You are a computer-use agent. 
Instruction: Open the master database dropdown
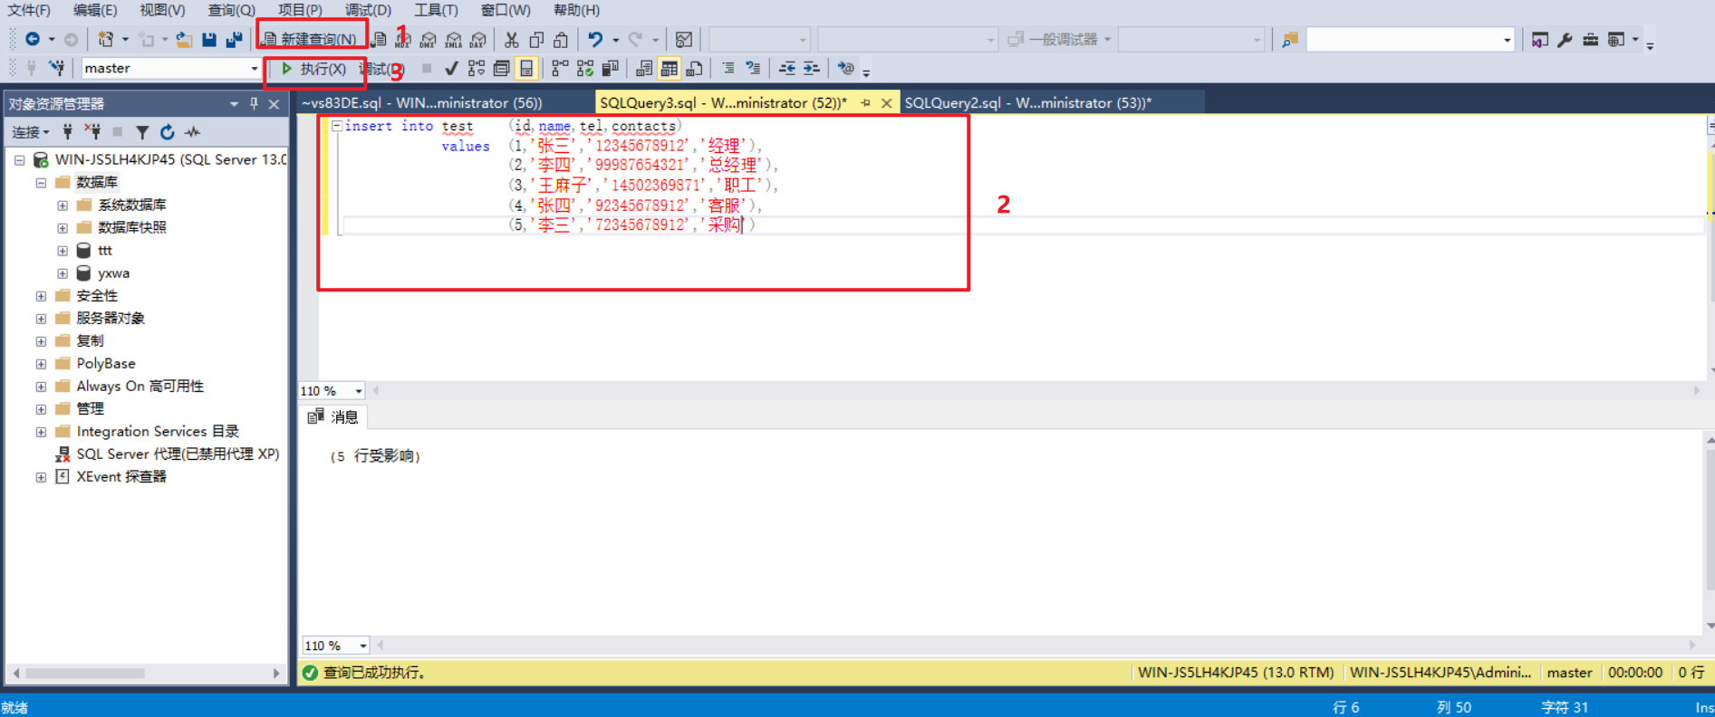point(254,69)
